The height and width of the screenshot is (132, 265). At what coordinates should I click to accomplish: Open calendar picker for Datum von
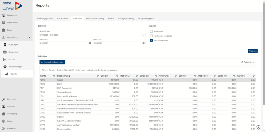pyautogui.click(x=90, y=43)
